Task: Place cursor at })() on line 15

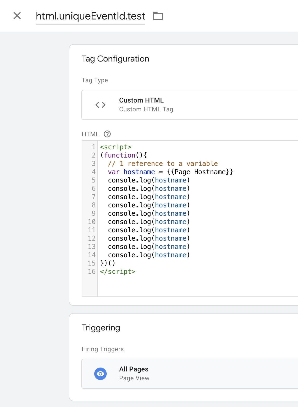Action: coord(107,263)
